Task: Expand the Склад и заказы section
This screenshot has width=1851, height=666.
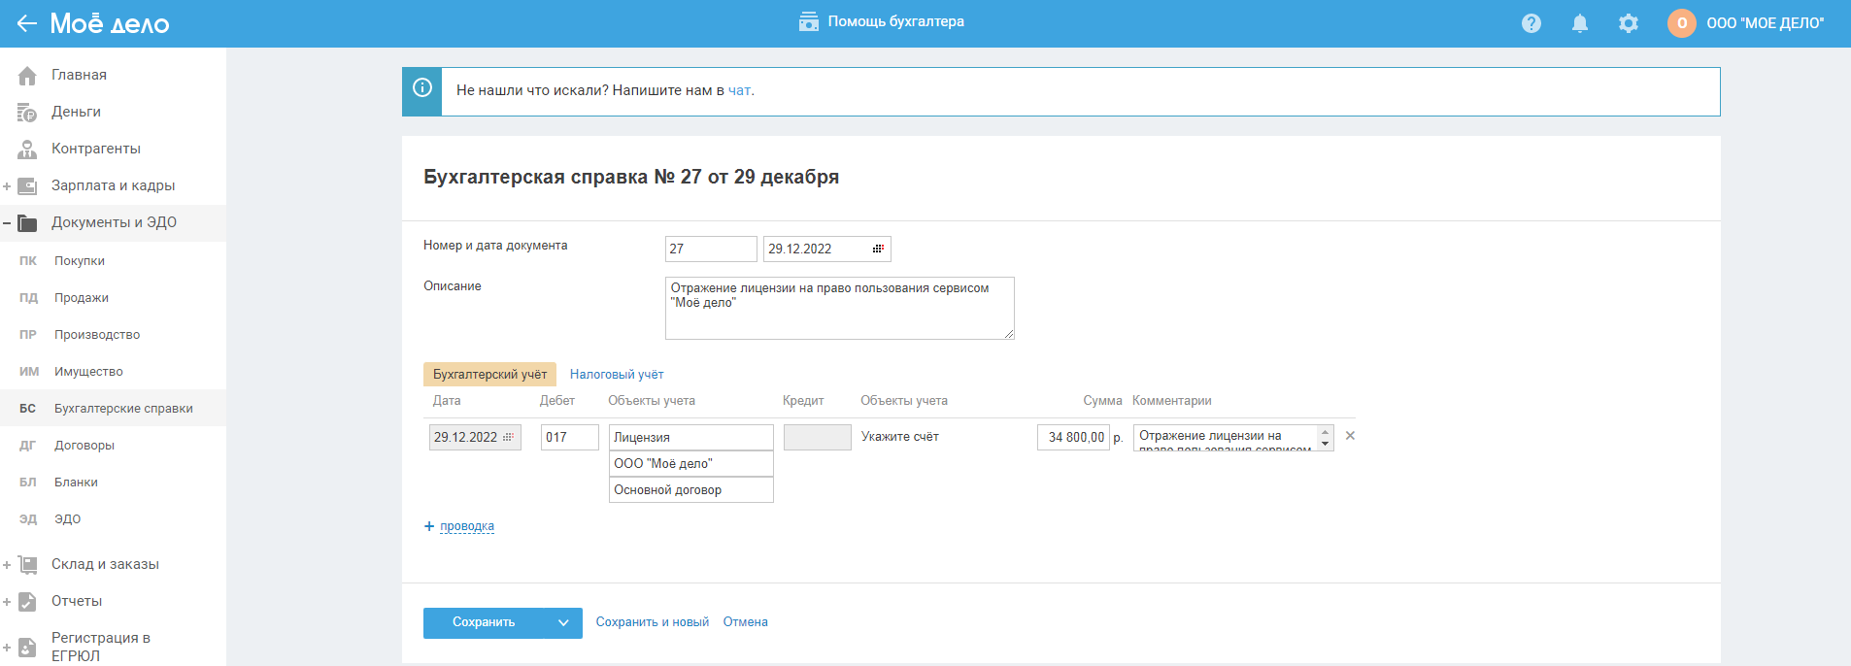Action: 7,565
